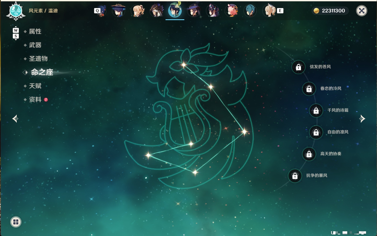377x236 pixels.
Task: Select the pink-haired character portrait
Action: 232,11
